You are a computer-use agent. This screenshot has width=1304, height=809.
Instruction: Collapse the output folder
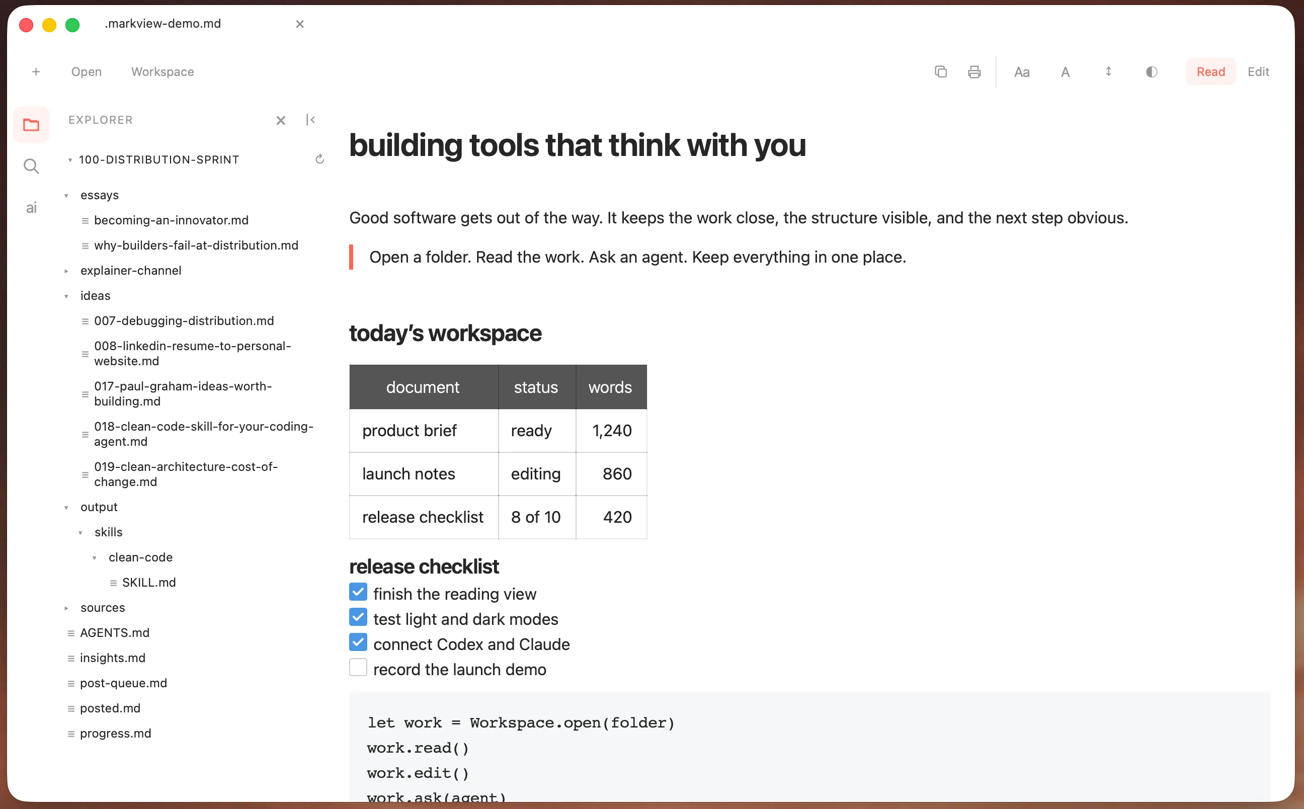point(66,507)
